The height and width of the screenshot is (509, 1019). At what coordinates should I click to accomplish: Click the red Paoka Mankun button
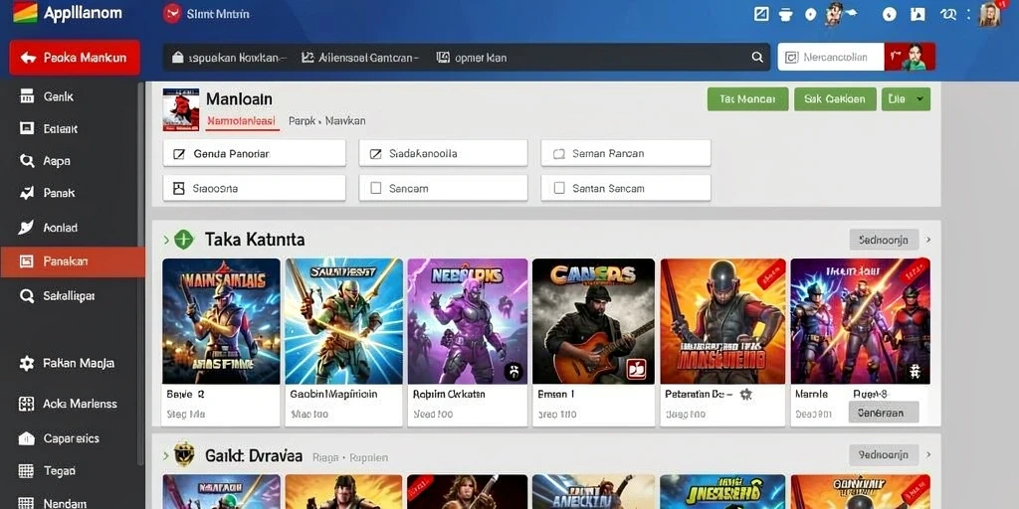click(x=74, y=58)
